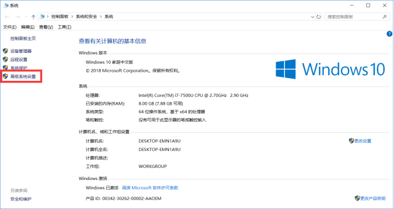Click 更改产品密钥 link
Viewport: 394px width, 209px height.
click(373, 198)
